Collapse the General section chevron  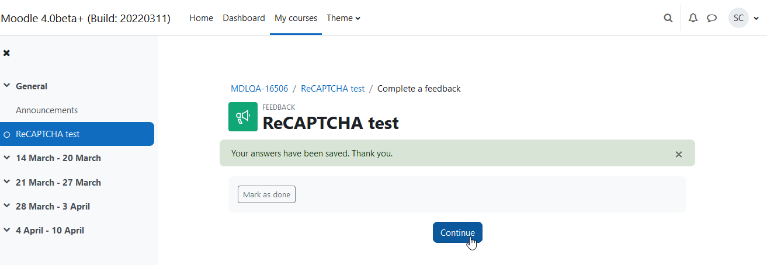7,86
